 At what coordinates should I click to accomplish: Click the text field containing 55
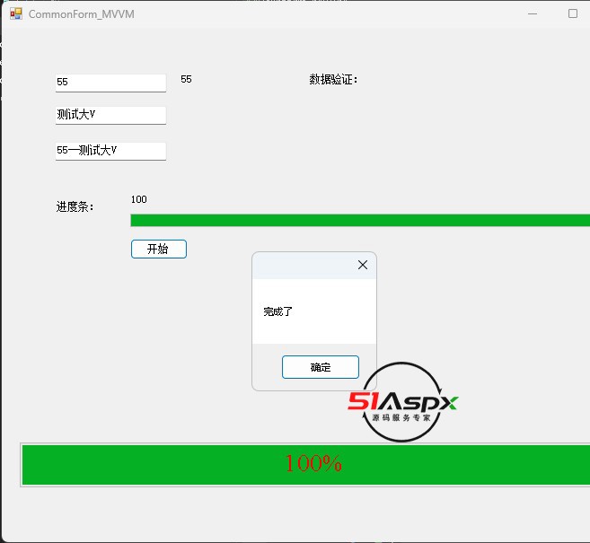[110, 83]
